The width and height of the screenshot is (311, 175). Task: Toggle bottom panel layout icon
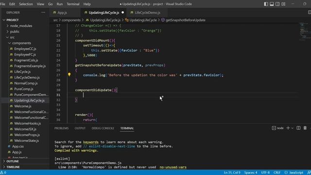coord(272,4)
